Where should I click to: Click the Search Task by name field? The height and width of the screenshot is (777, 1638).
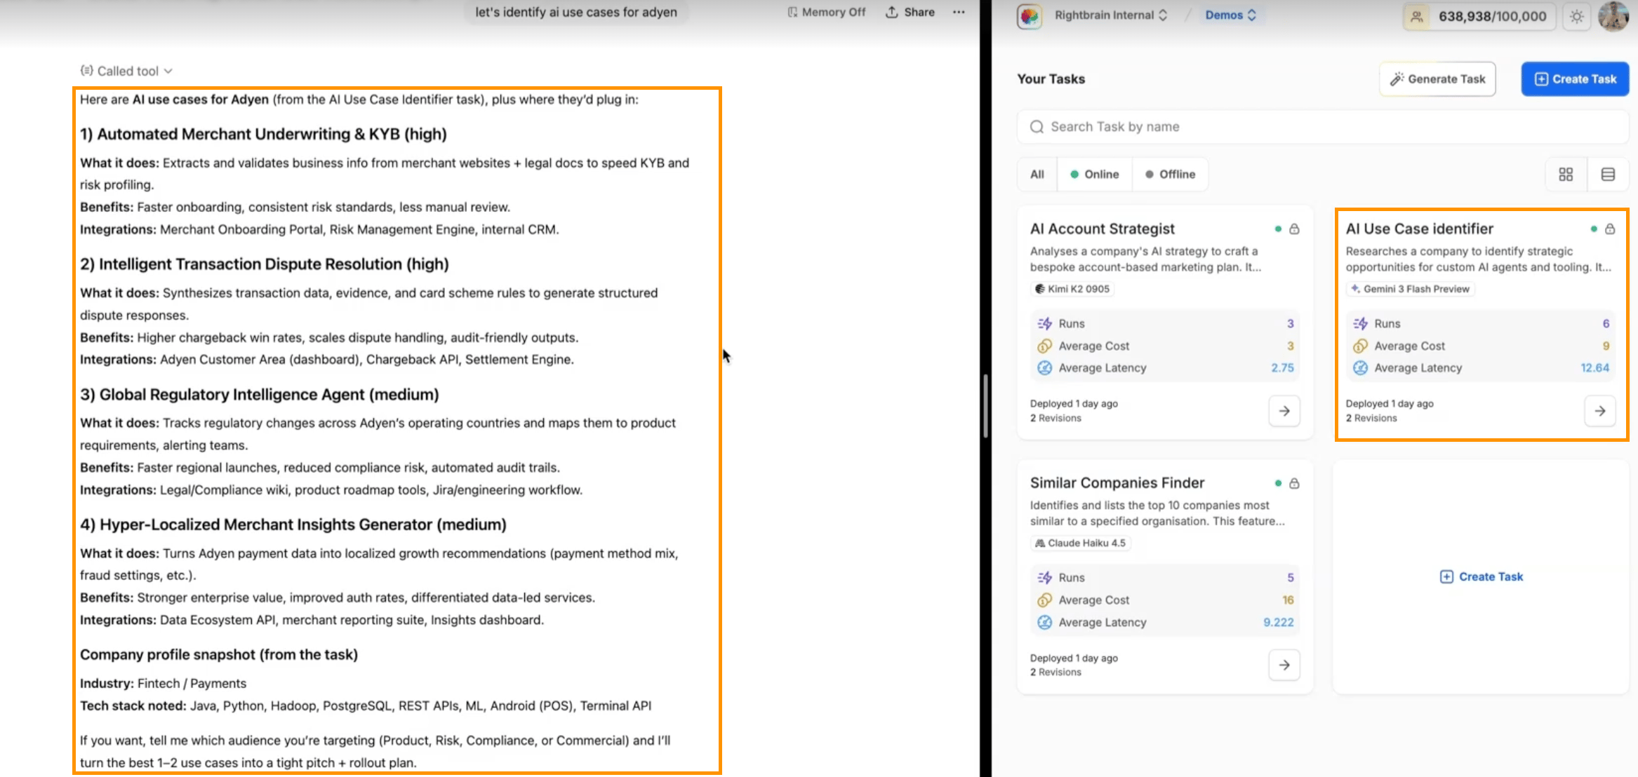click(x=1322, y=127)
